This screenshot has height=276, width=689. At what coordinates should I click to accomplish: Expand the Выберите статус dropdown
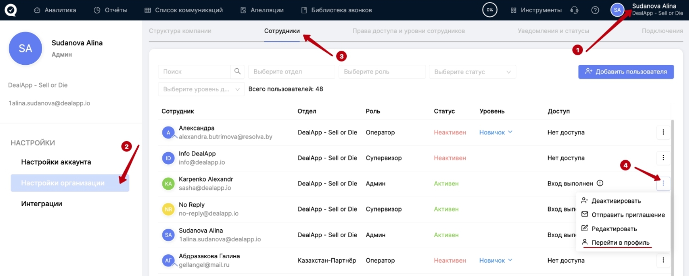point(472,72)
